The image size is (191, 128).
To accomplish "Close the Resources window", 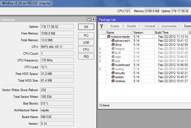I will pyautogui.click(x=93, y=19).
